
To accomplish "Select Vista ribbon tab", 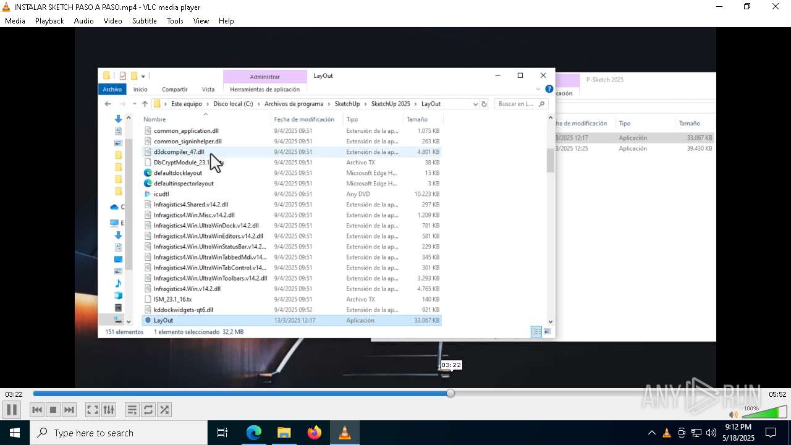I will tap(208, 89).
